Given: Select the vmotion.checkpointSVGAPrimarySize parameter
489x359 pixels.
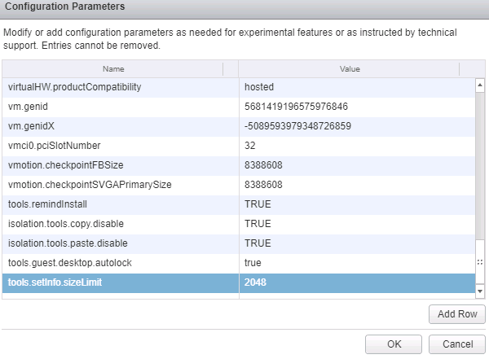Looking at the screenshot, I should [x=90, y=184].
